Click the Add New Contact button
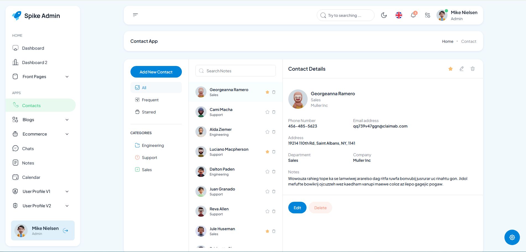This screenshot has height=252, width=526. (x=156, y=72)
